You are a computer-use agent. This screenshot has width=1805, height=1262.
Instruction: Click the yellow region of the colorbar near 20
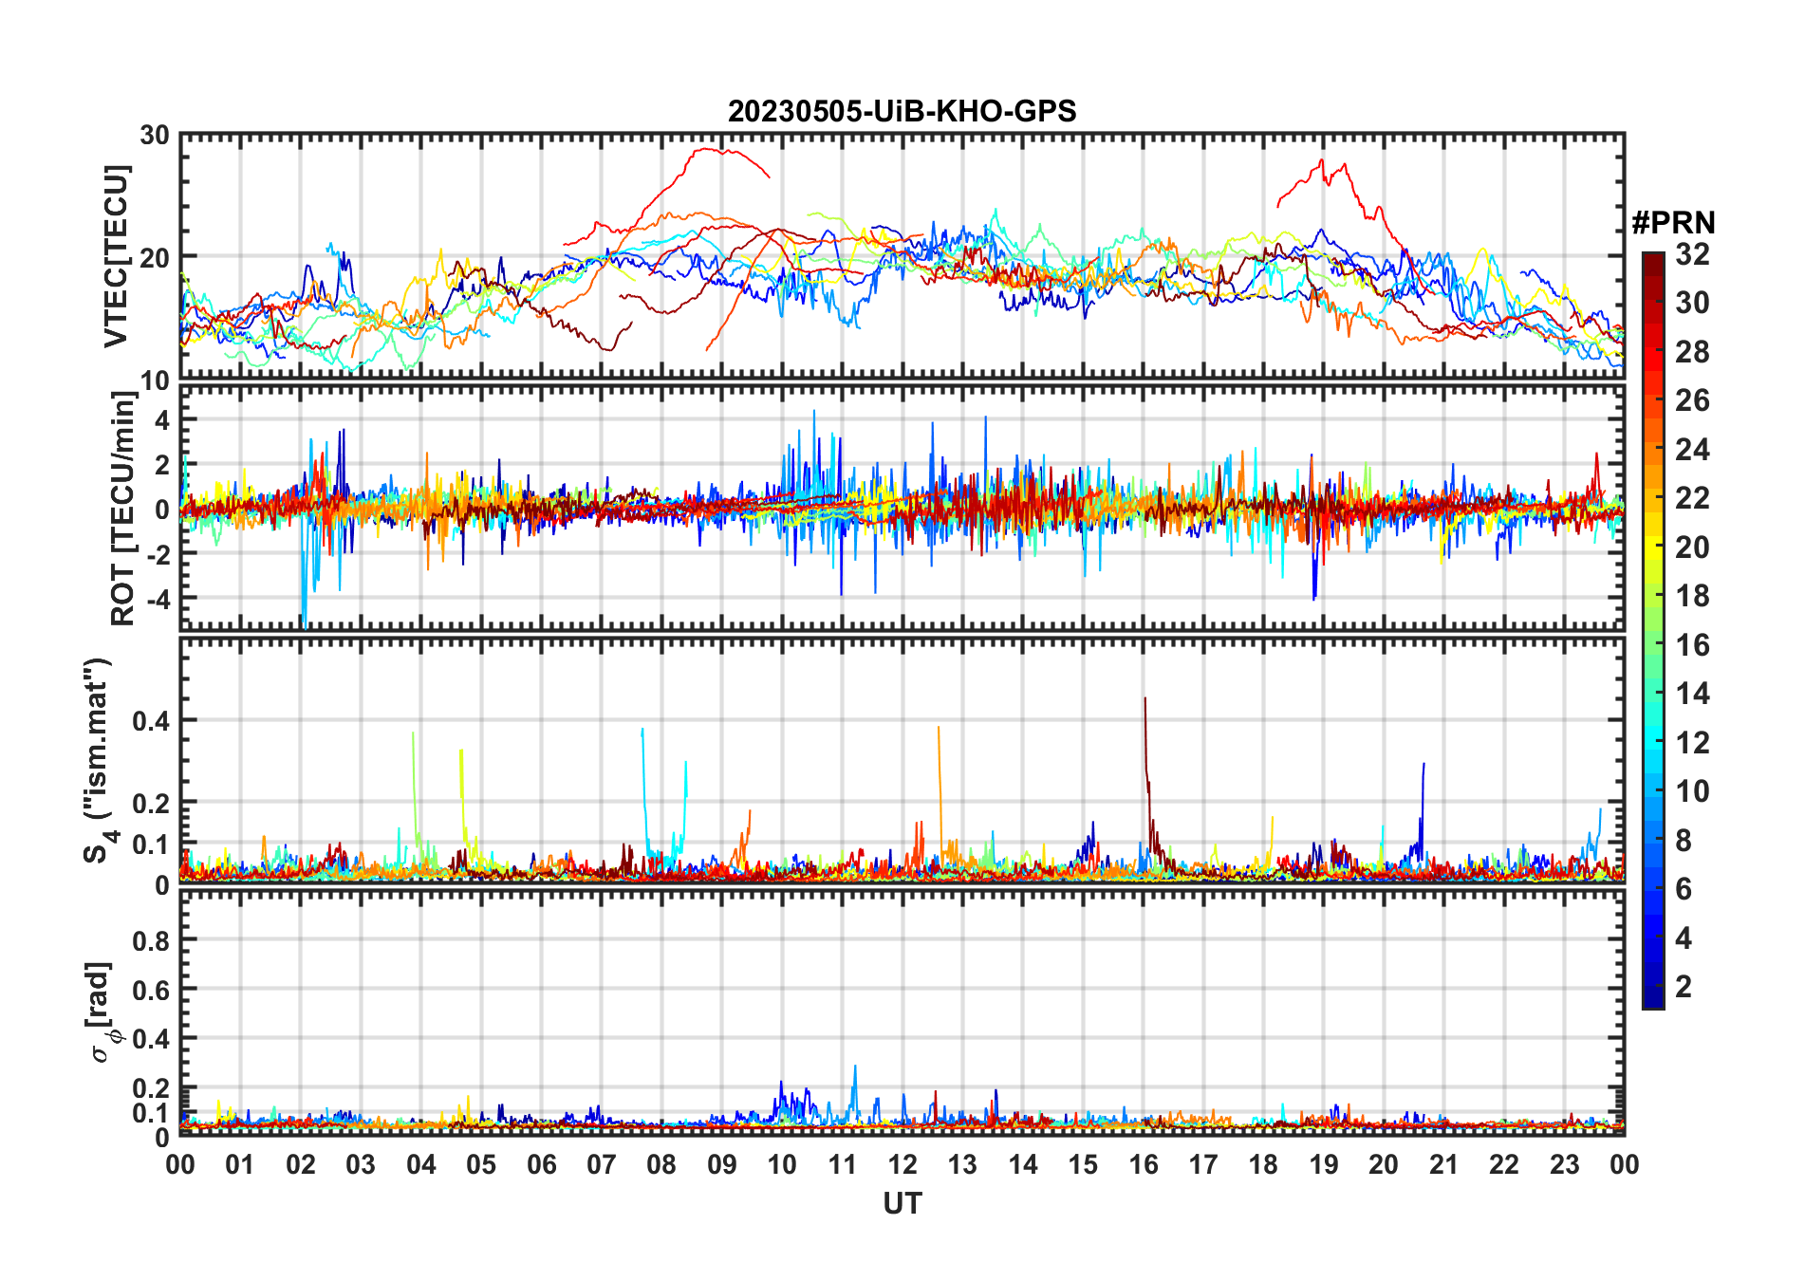1653,547
